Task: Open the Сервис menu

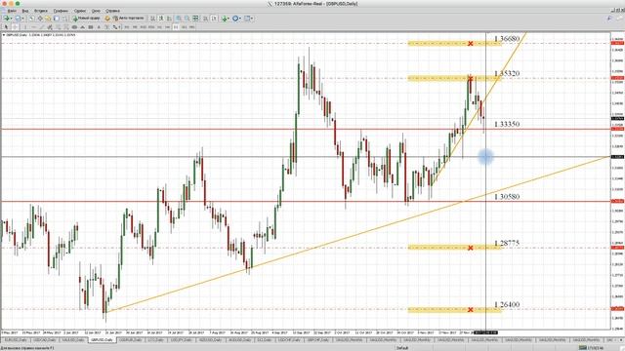Action: [x=80, y=11]
